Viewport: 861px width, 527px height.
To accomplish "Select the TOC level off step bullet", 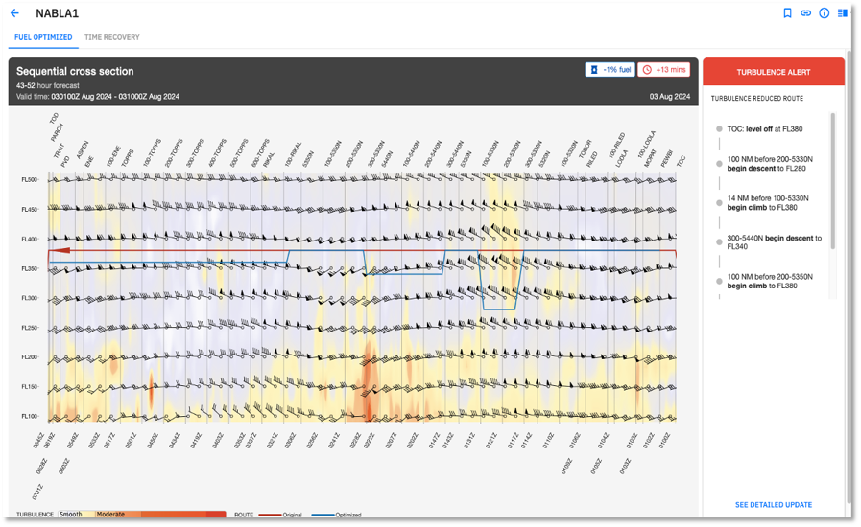I will click(719, 128).
